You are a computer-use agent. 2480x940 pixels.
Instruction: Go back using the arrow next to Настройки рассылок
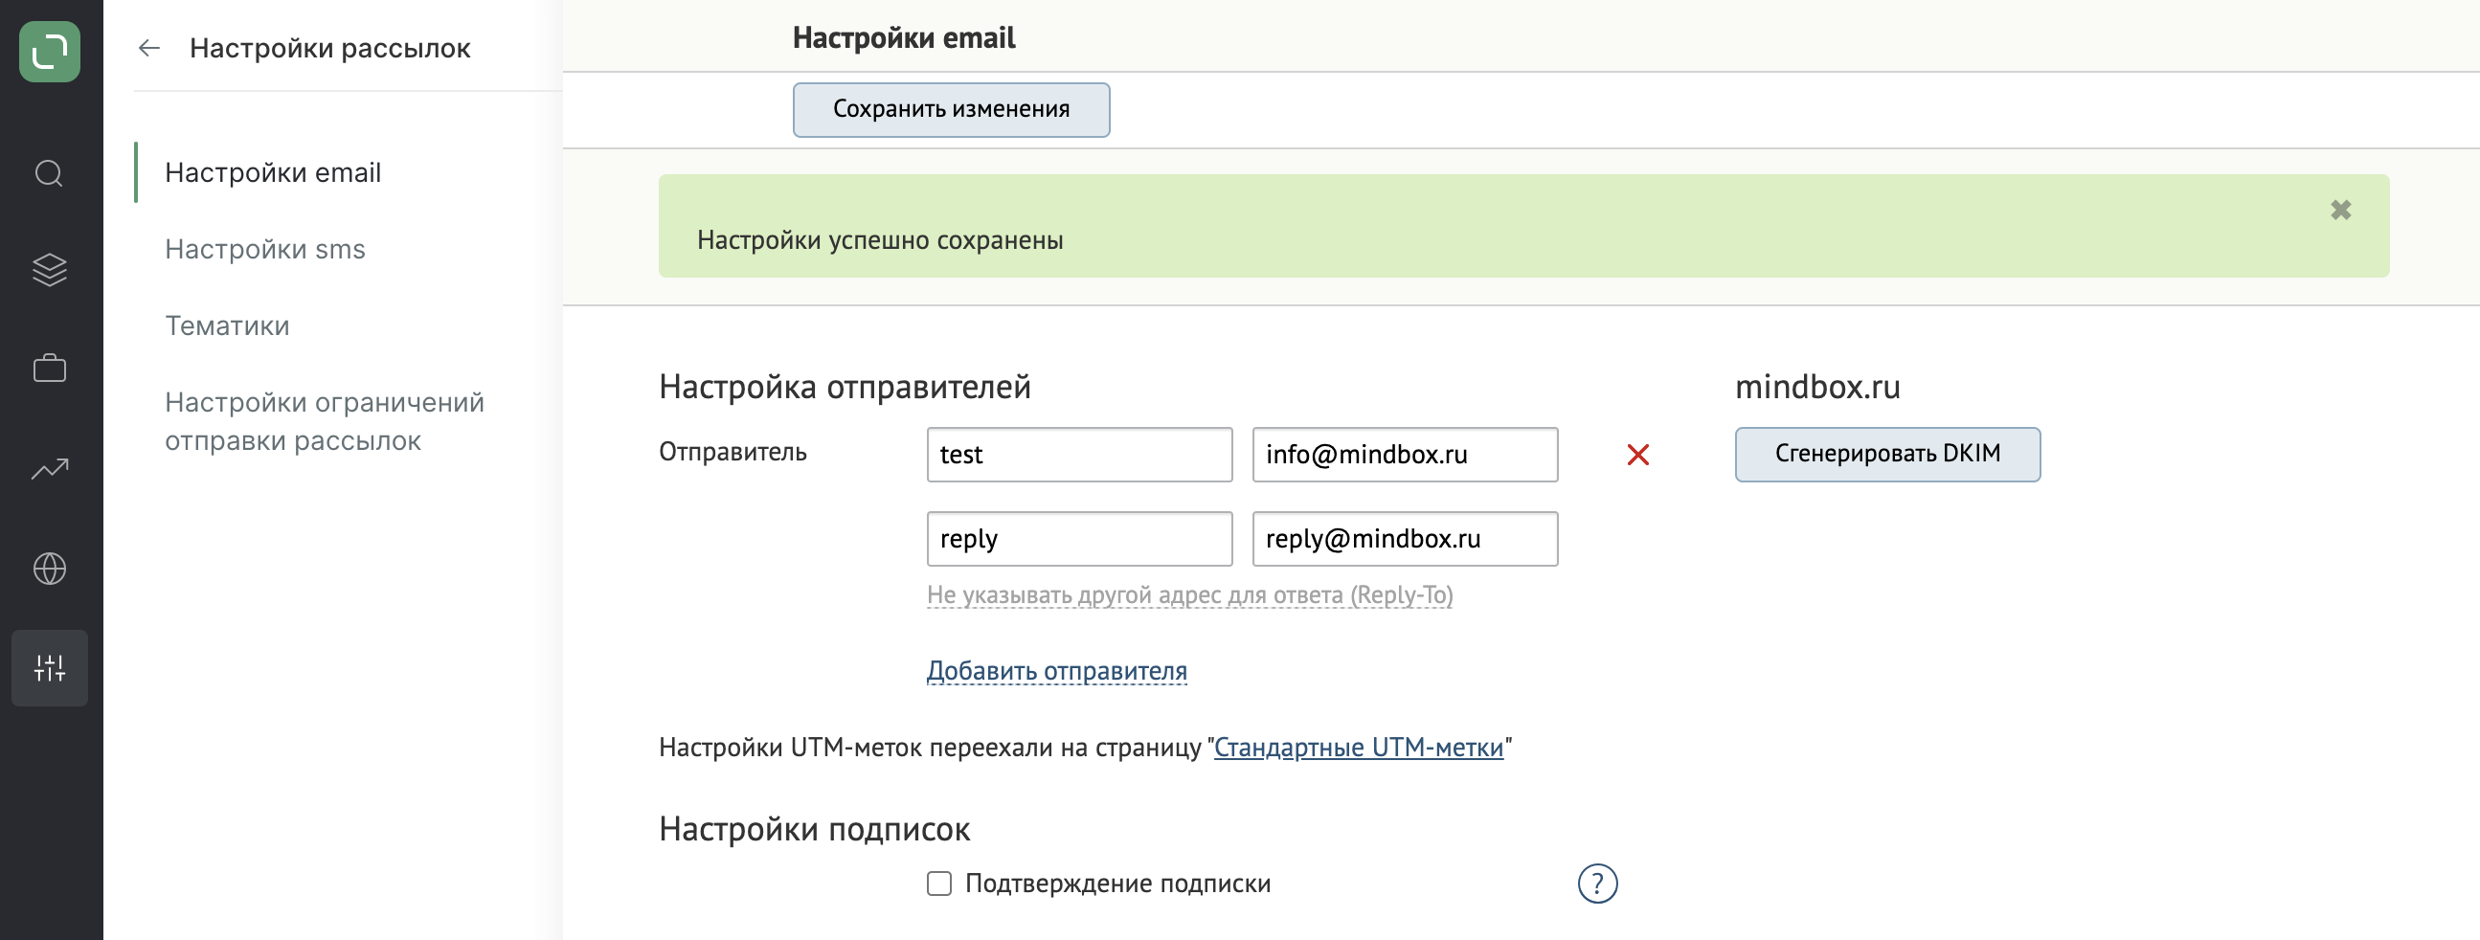[x=148, y=48]
